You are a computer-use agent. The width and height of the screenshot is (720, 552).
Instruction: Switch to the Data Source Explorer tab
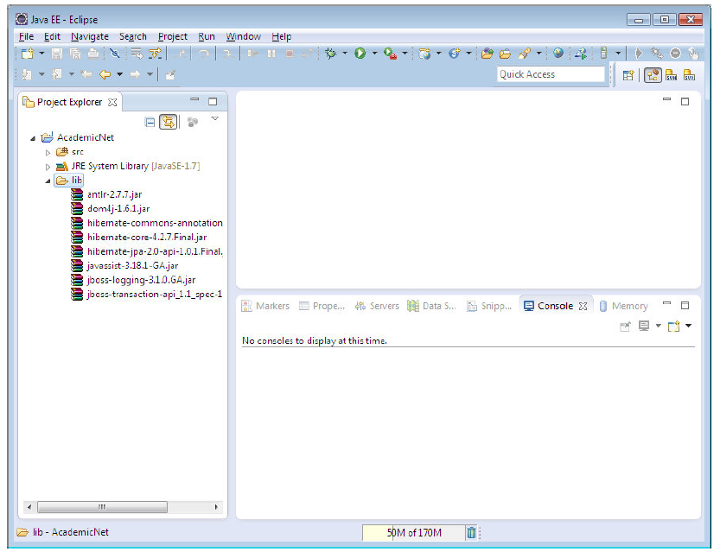432,306
